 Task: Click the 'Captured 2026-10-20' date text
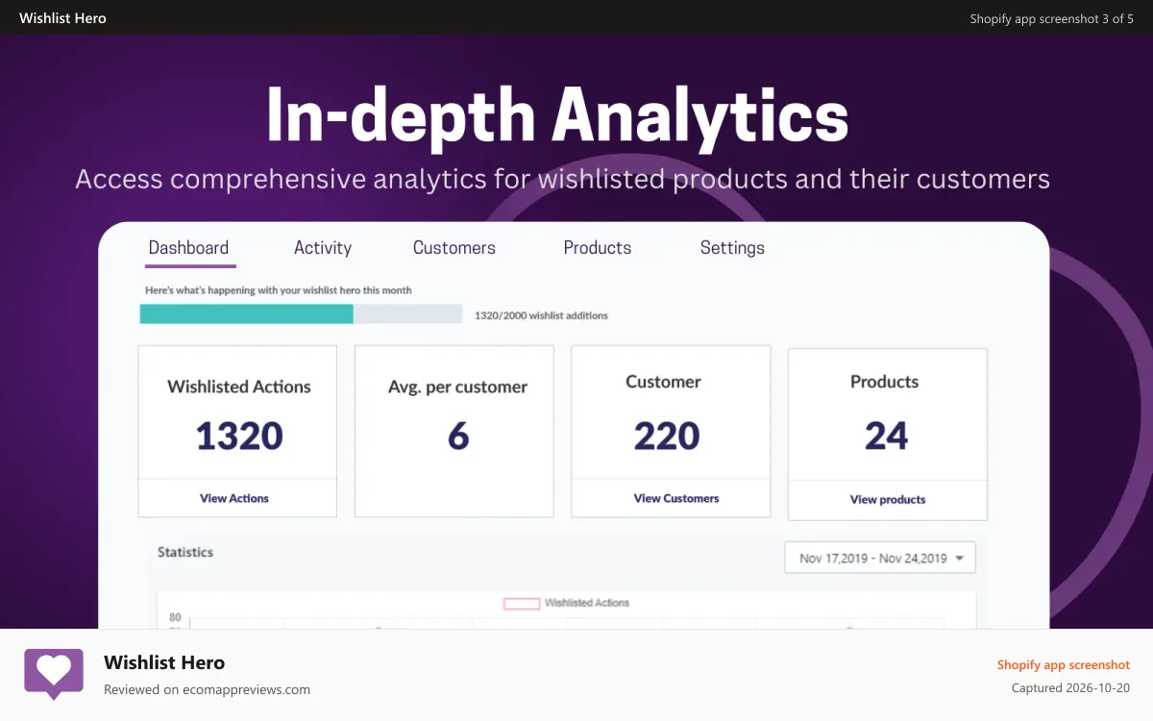(1070, 688)
